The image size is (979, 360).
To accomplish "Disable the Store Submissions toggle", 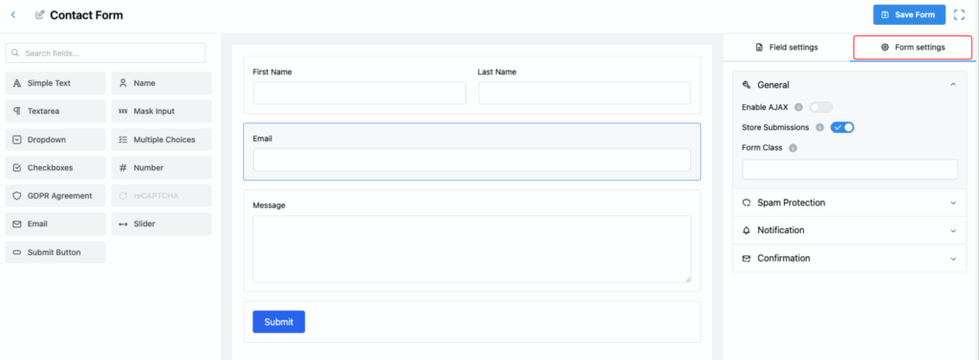I will (x=842, y=127).
